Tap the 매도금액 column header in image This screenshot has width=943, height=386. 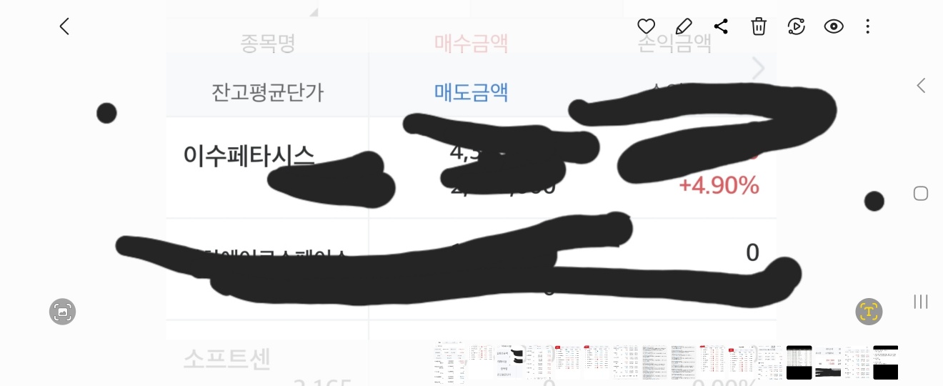471,92
